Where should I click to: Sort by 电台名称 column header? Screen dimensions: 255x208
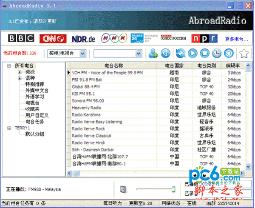(x=113, y=66)
